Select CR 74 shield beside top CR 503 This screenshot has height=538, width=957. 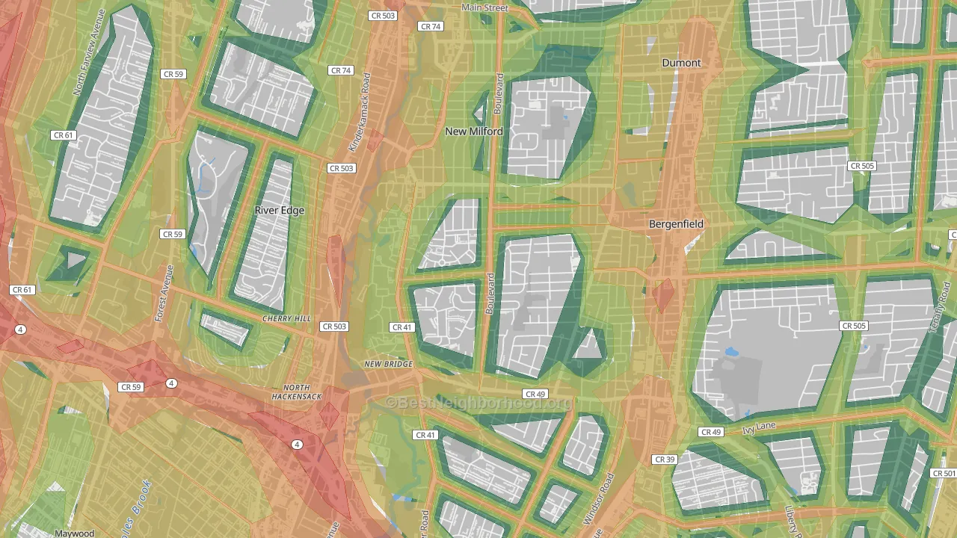431,26
